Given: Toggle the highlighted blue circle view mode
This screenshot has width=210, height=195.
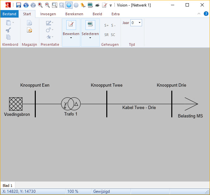Looking at the screenshot, I should coord(69,5).
